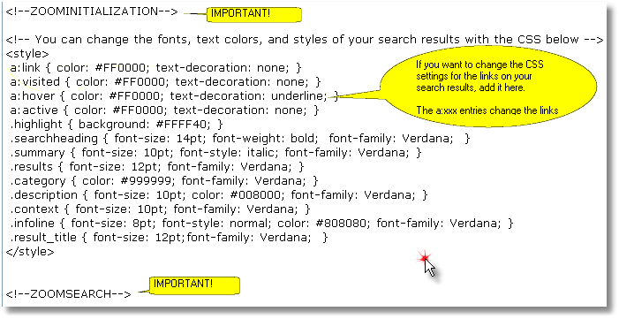This screenshot has height=319, width=619.
Task: Click the .description selector
Action: (44, 195)
